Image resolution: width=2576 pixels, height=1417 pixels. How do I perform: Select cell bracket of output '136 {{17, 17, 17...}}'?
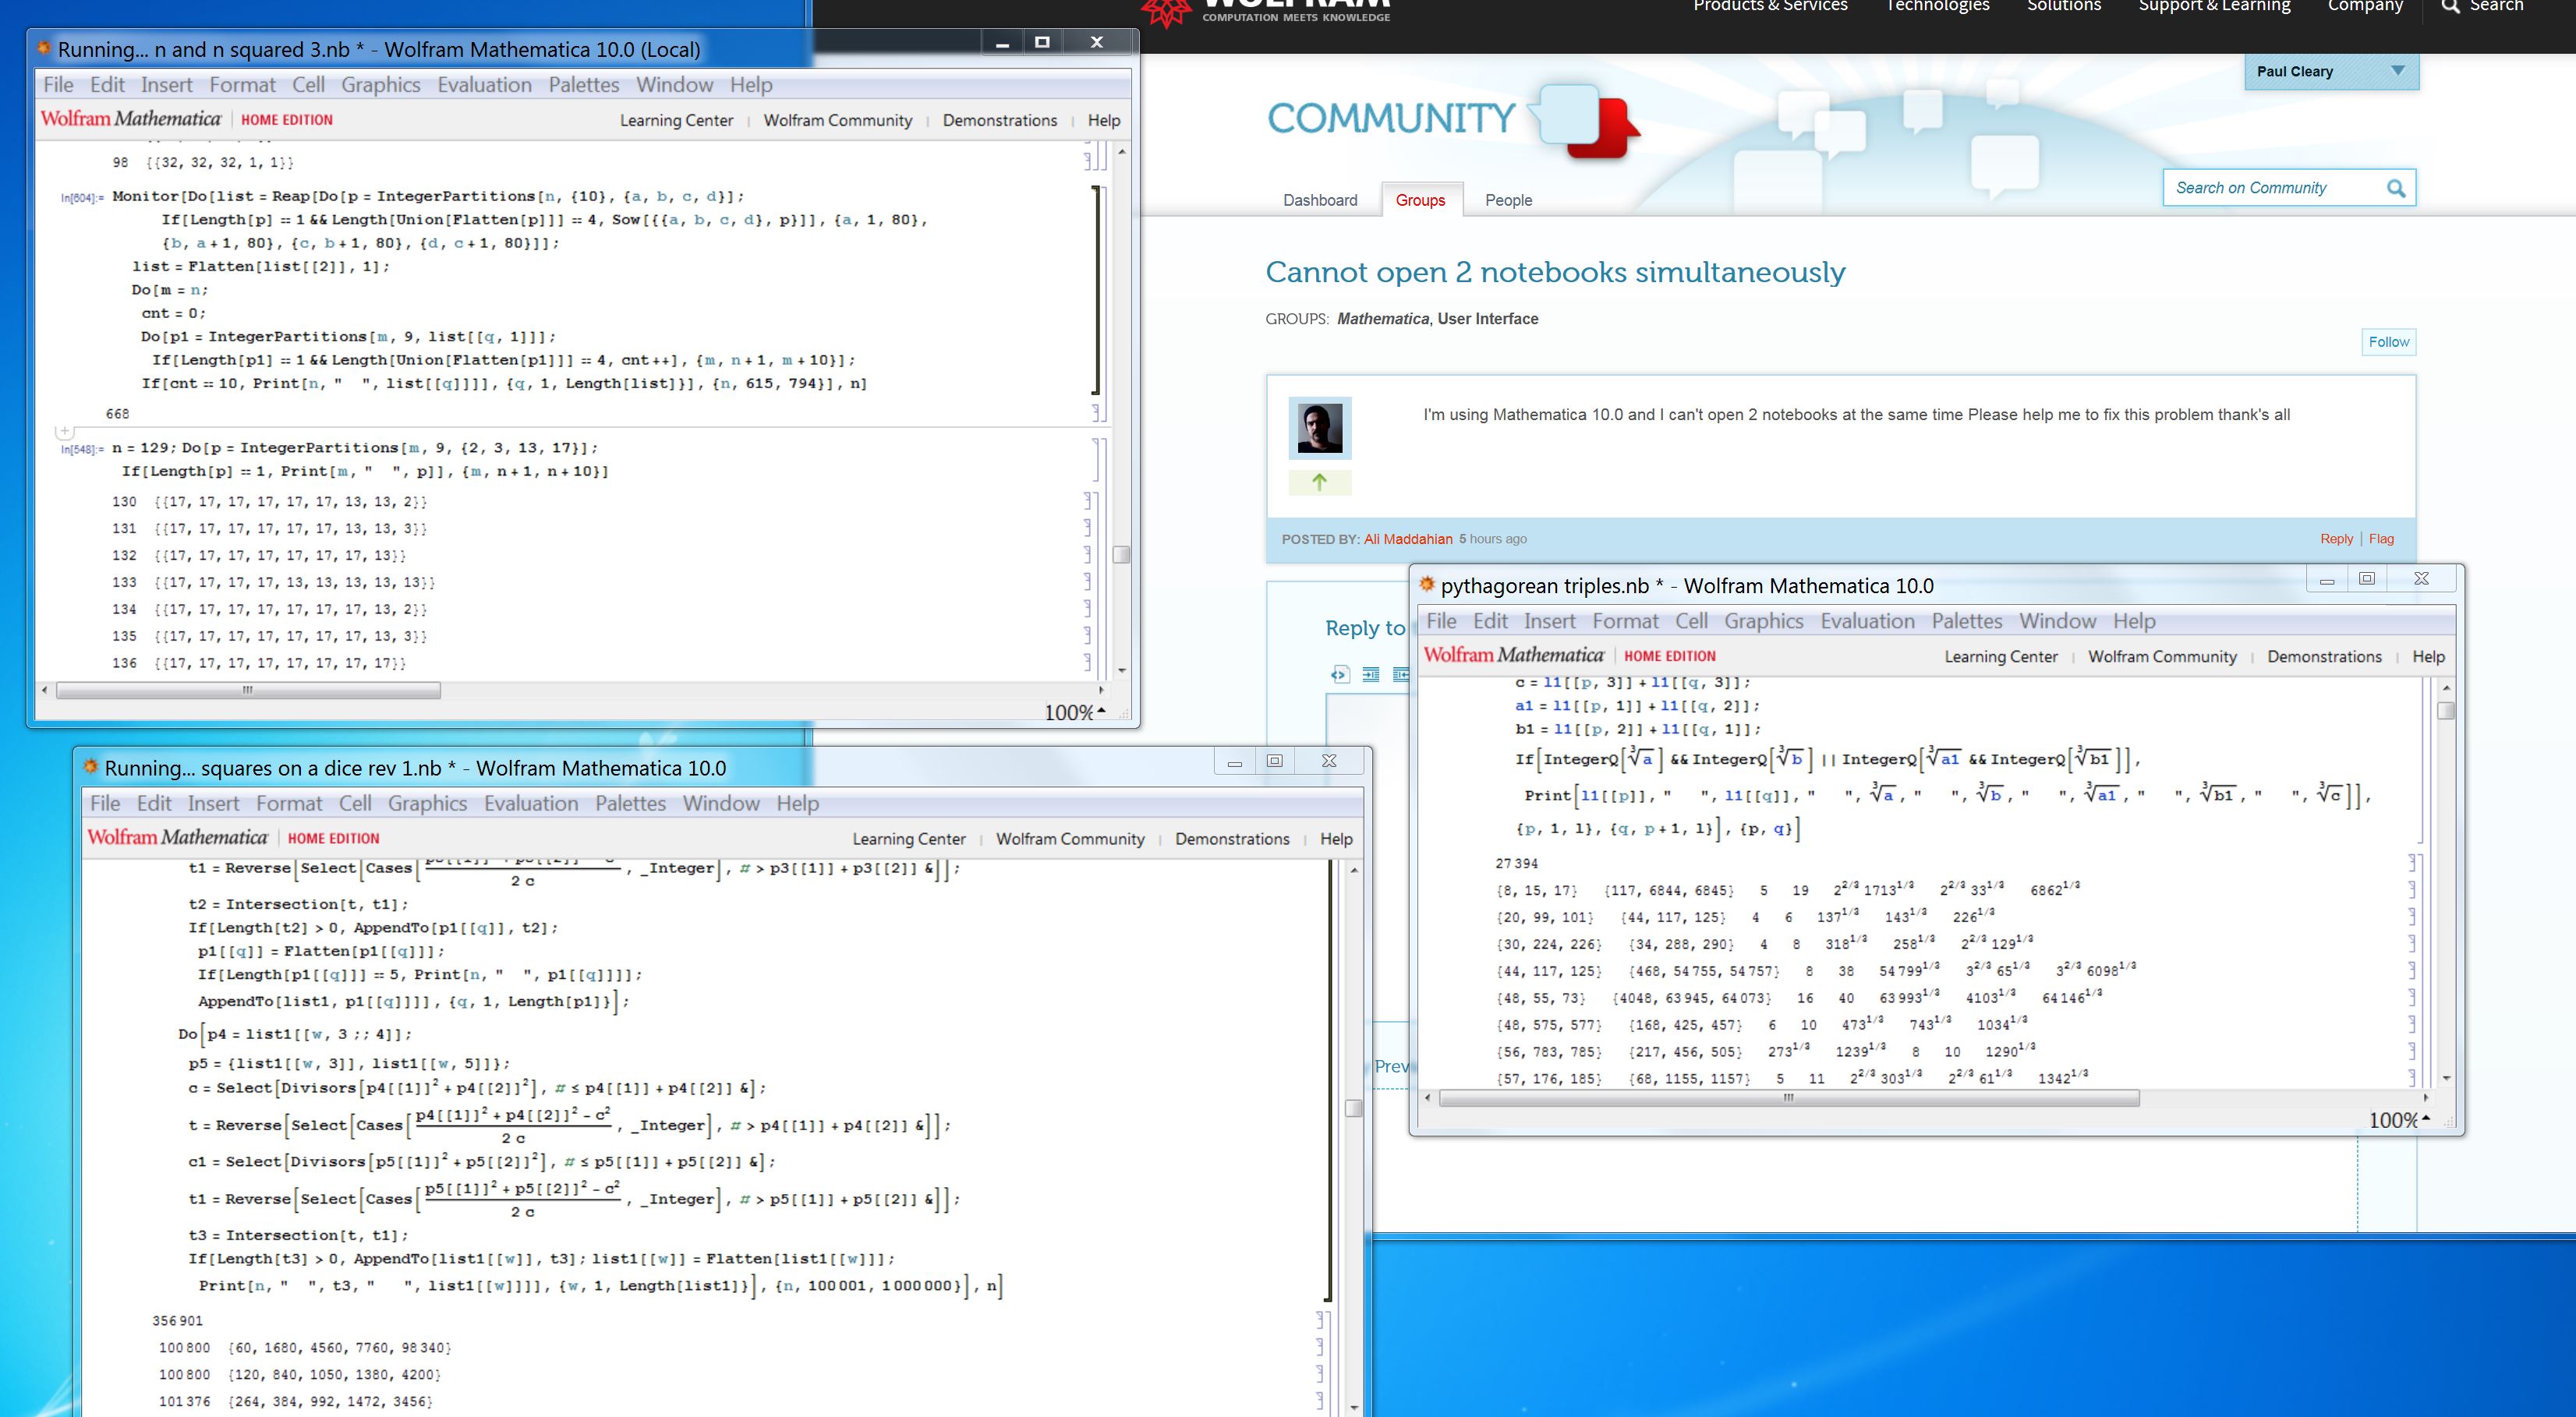1089,662
